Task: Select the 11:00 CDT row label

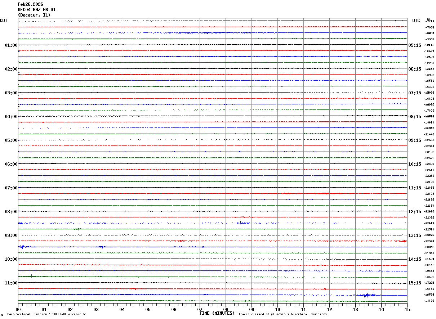Action: pyautogui.click(x=11, y=283)
